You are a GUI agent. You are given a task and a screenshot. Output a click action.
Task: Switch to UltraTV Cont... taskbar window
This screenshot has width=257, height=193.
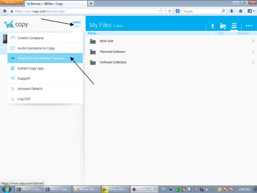(x=29, y=189)
